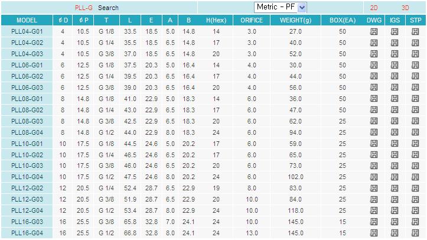This screenshot has height=240, width=427.
Task: Download STP file for PLL08-G01
Action: tap(415, 99)
